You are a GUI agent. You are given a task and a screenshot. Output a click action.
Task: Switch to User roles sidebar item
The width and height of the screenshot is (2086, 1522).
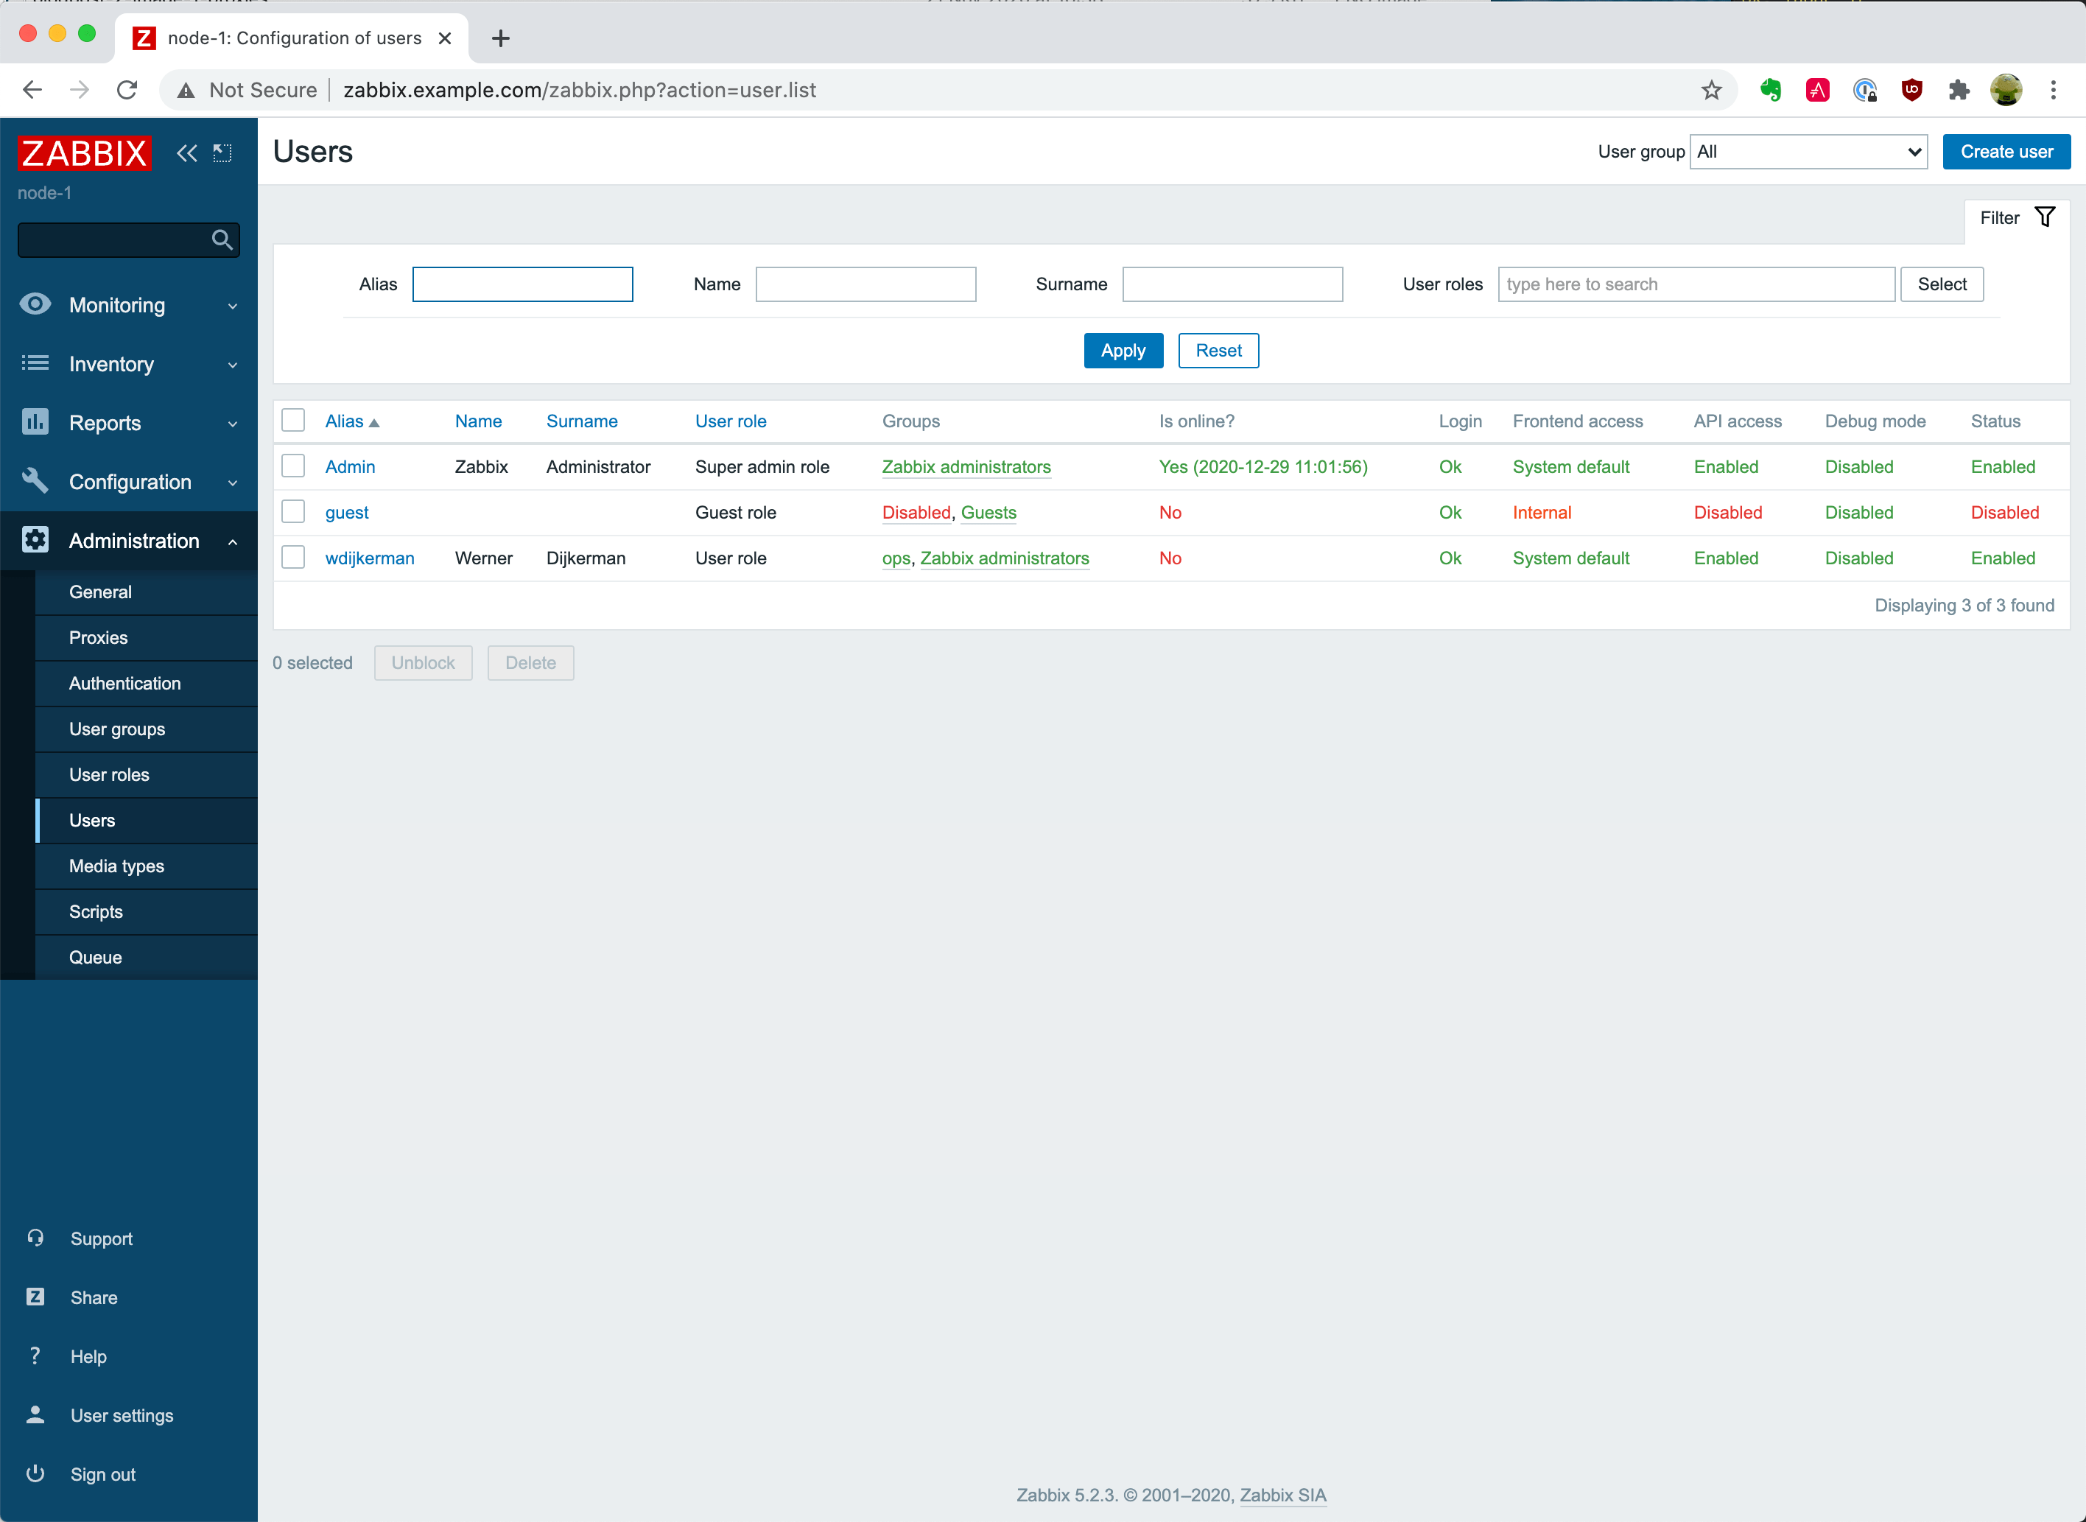coord(110,774)
